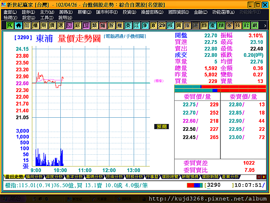Click the 基 toolbar icon
This screenshot has height=203, width=270.
pyautogui.click(x=229, y=25)
